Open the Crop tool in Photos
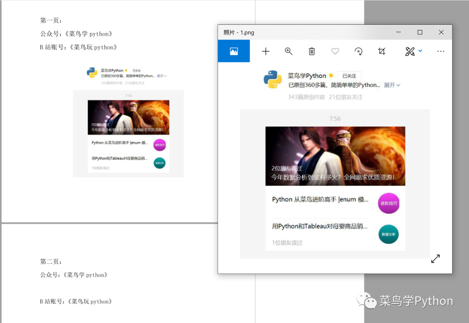 [382, 51]
